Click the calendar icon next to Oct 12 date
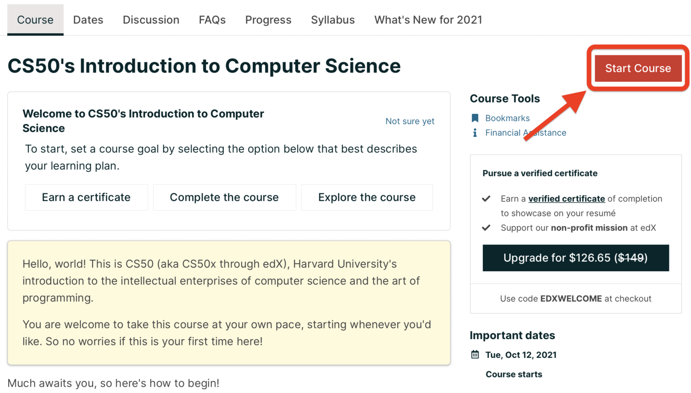Screen dimensions: 691x393 475,354
